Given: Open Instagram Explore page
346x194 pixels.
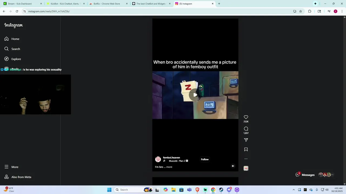Looking at the screenshot, I should coord(13,59).
